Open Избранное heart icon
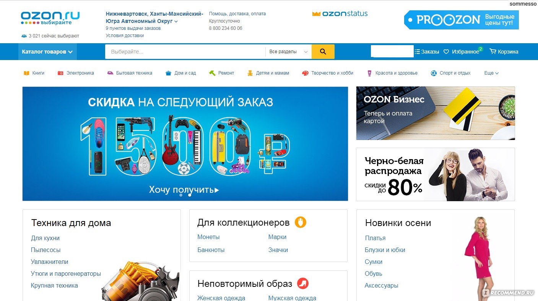 (446, 52)
